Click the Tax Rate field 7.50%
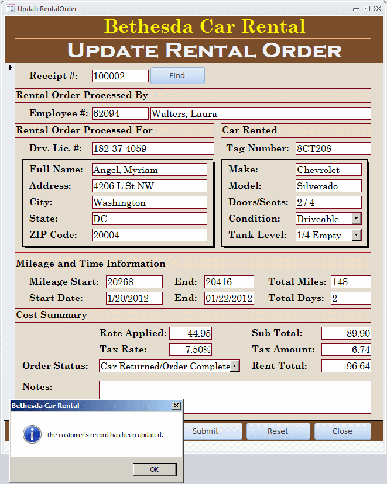The image size is (387, 484). pos(190,350)
